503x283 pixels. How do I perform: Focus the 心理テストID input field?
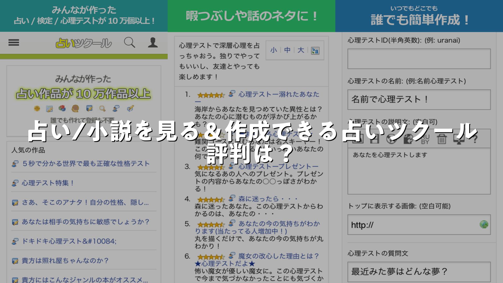(419, 59)
